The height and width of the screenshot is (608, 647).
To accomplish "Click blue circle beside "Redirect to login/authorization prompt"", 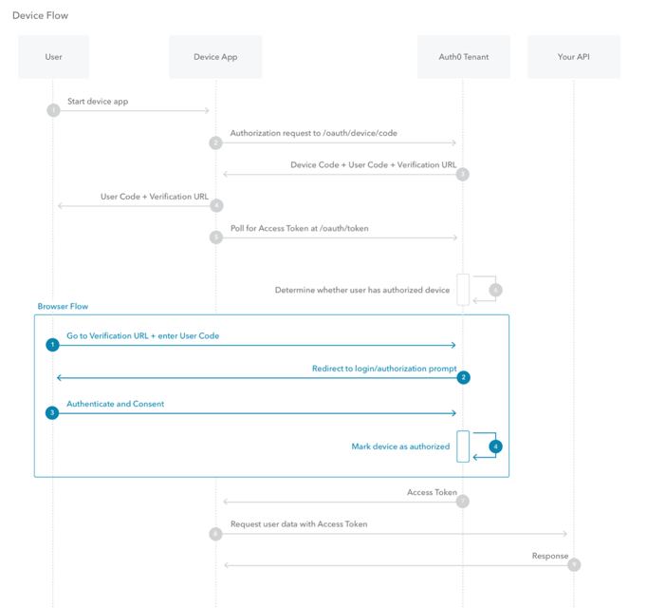I will (463, 377).
